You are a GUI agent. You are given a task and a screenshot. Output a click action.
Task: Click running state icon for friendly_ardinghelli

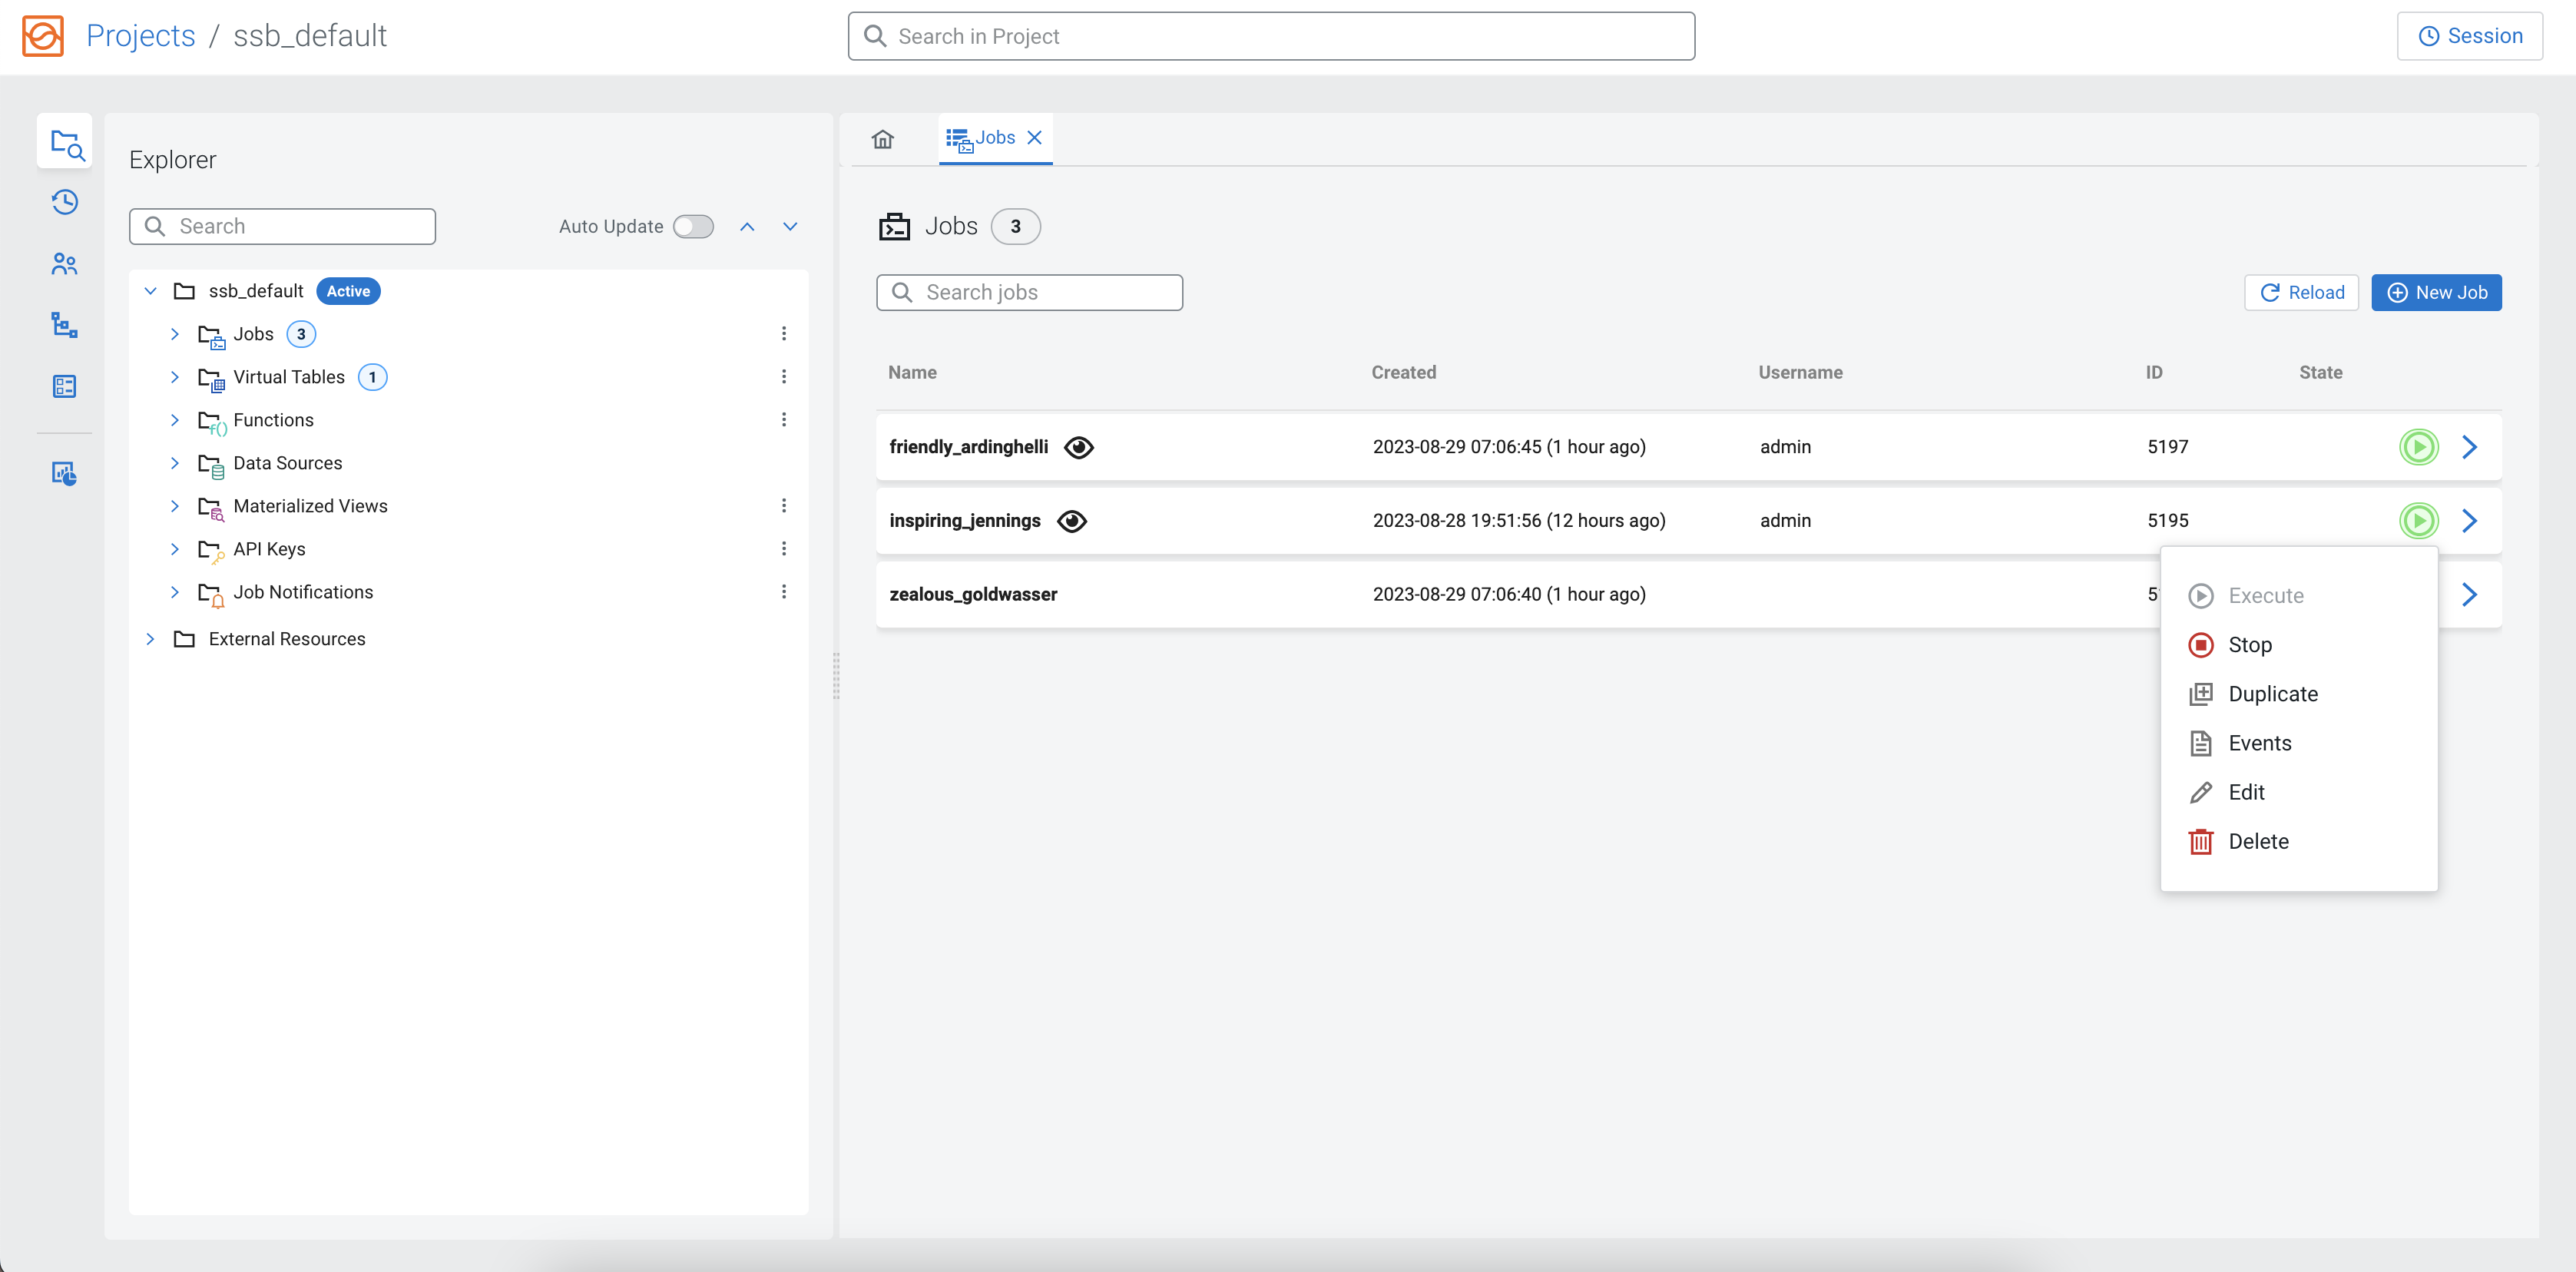point(2418,447)
